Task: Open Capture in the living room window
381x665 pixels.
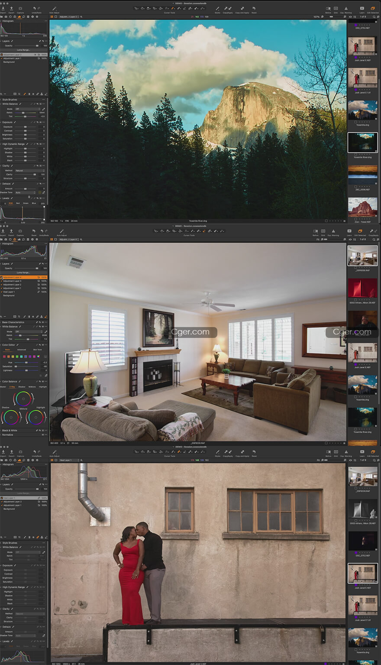Action: (20, 231)
